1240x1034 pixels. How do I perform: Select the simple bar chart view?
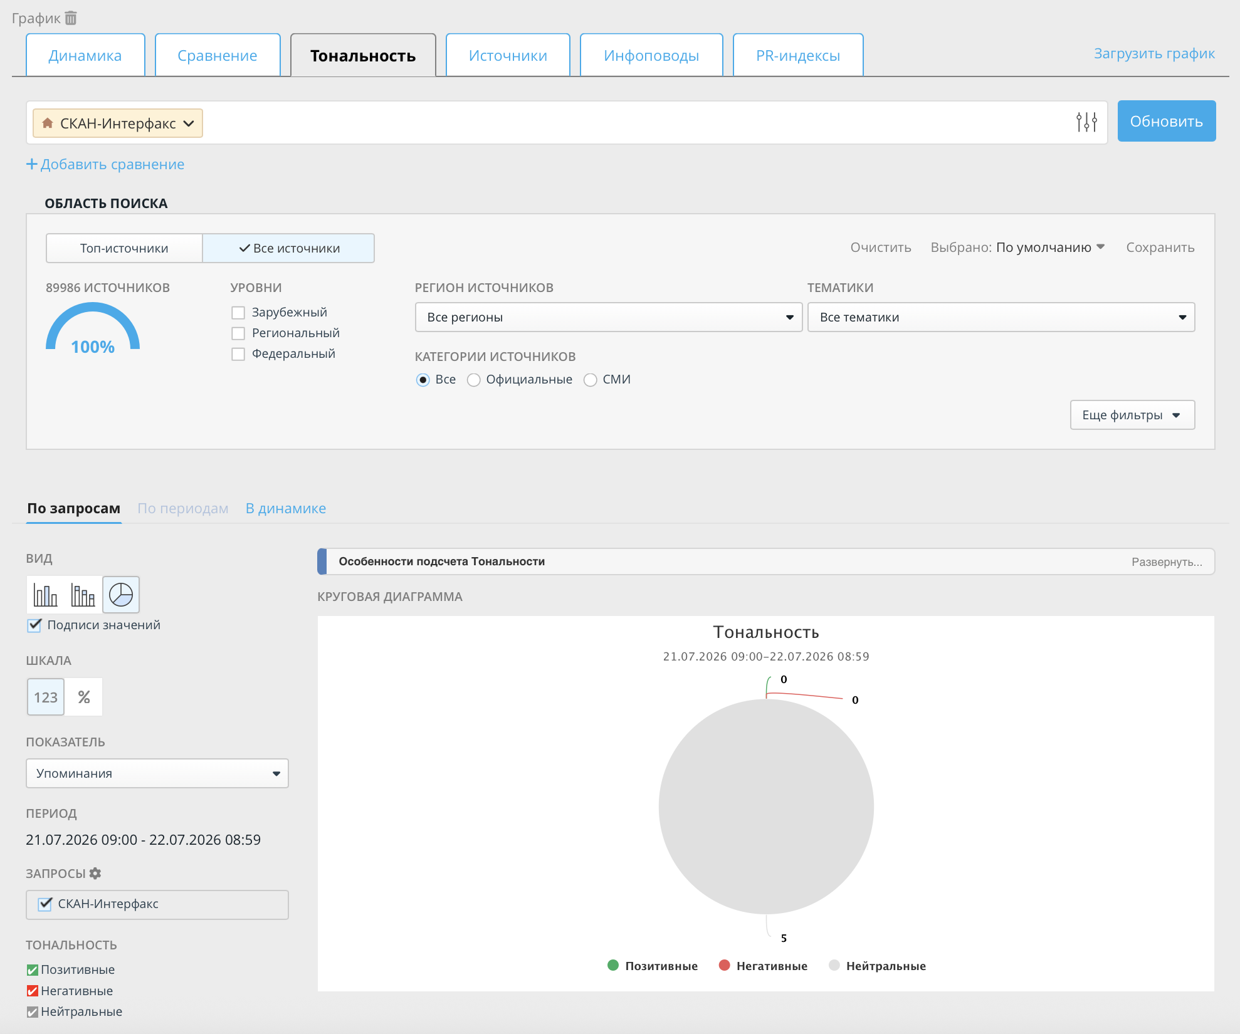(45, 595)
